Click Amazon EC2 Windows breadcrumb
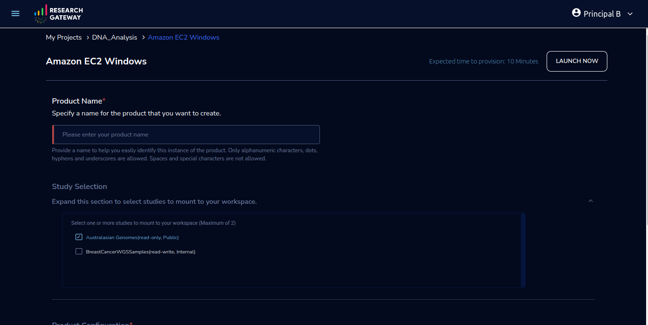This screenshot has width=648, height=325. (x=184, y=37)
